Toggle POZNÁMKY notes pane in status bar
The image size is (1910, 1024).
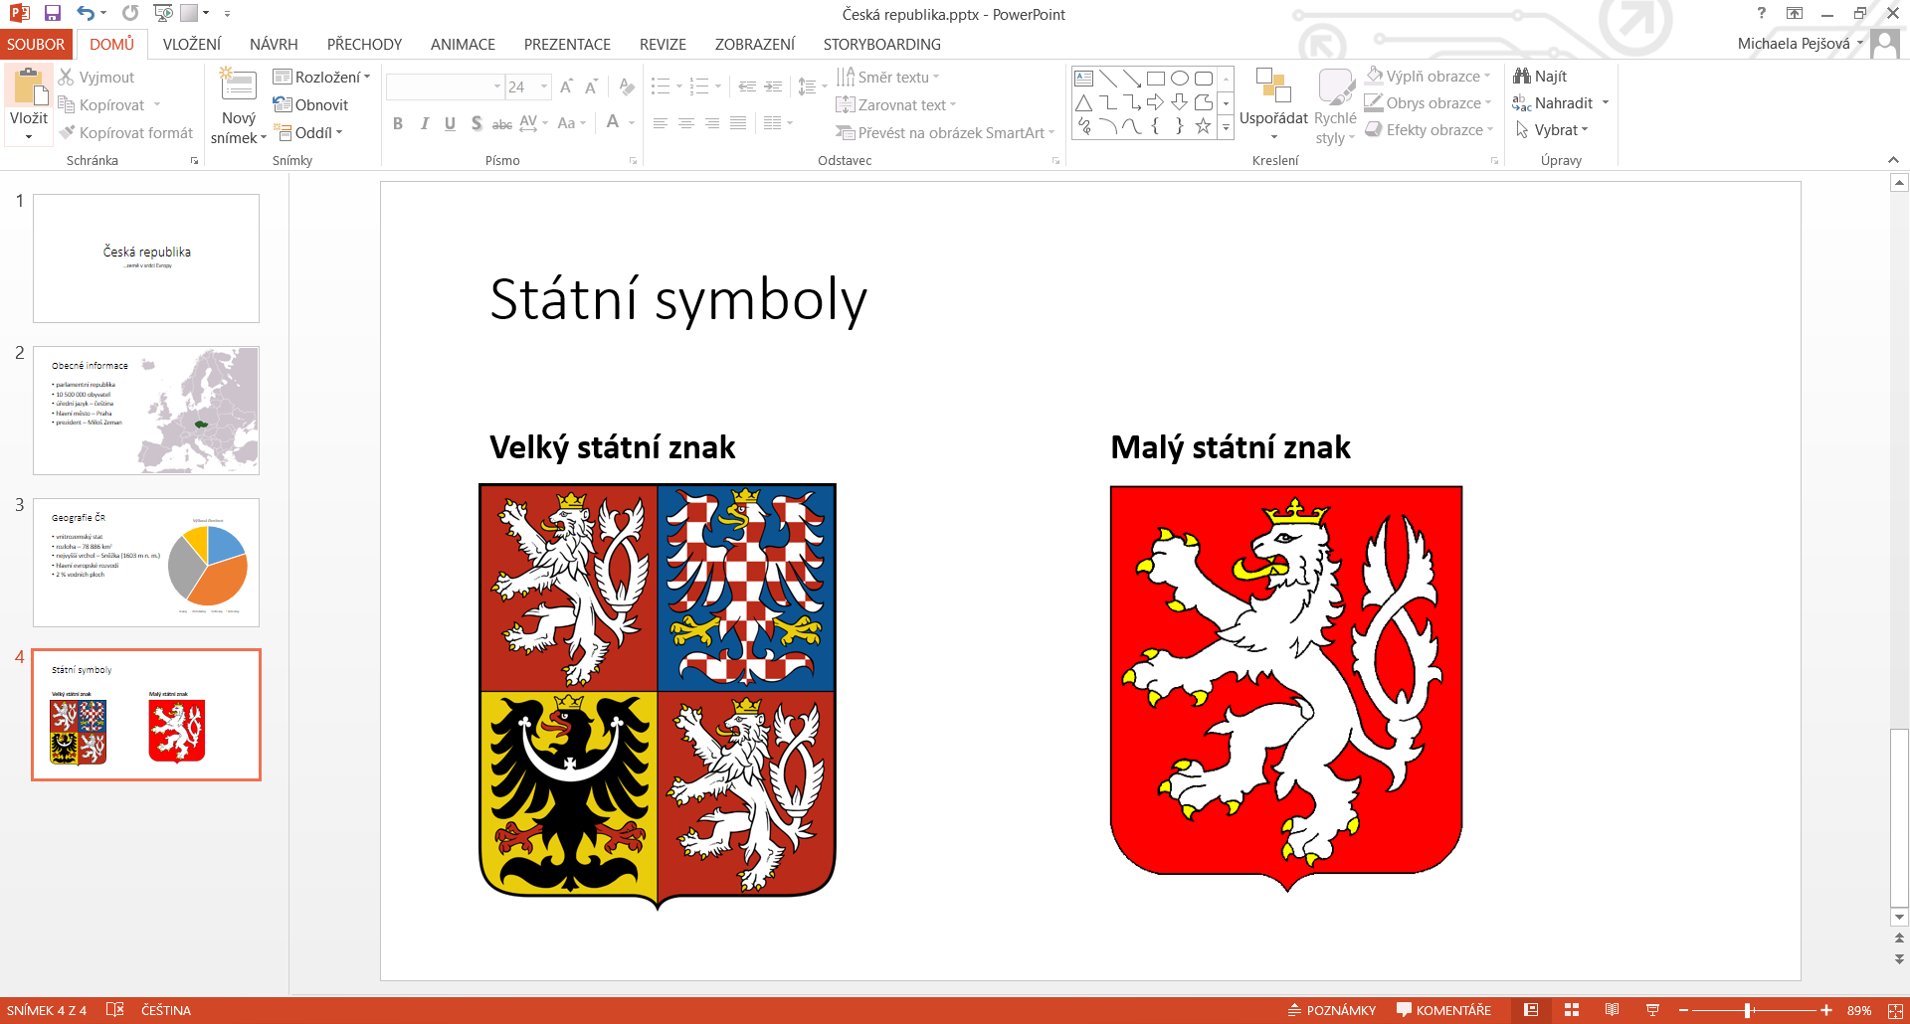[x=1332, y=1010]
